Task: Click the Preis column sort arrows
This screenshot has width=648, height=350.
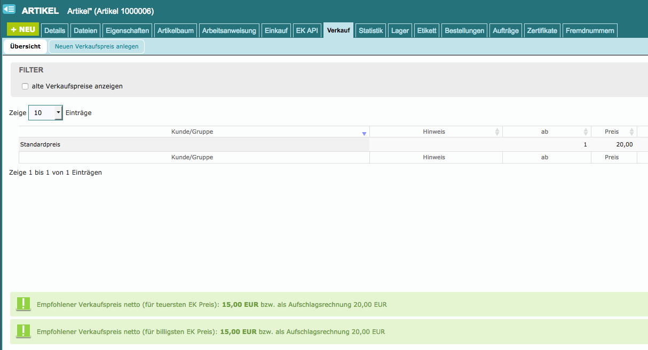Action: point(631,132)
